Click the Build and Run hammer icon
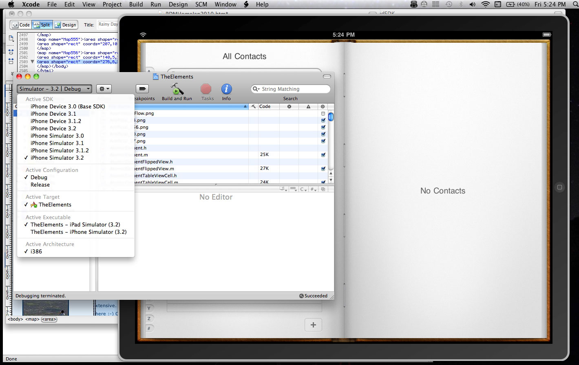Viewport: 579px width, 365px height. point(177,89)
